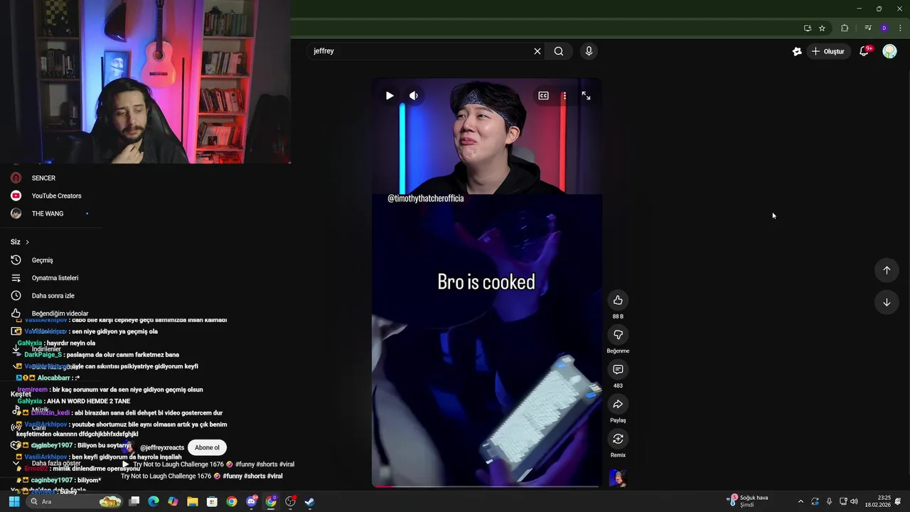The height and width of the screenshot is (512, 910).
Task: Subscribe with the Abone ol button
Action: point(207,447)
